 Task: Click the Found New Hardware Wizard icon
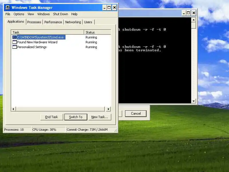point(15,42)
